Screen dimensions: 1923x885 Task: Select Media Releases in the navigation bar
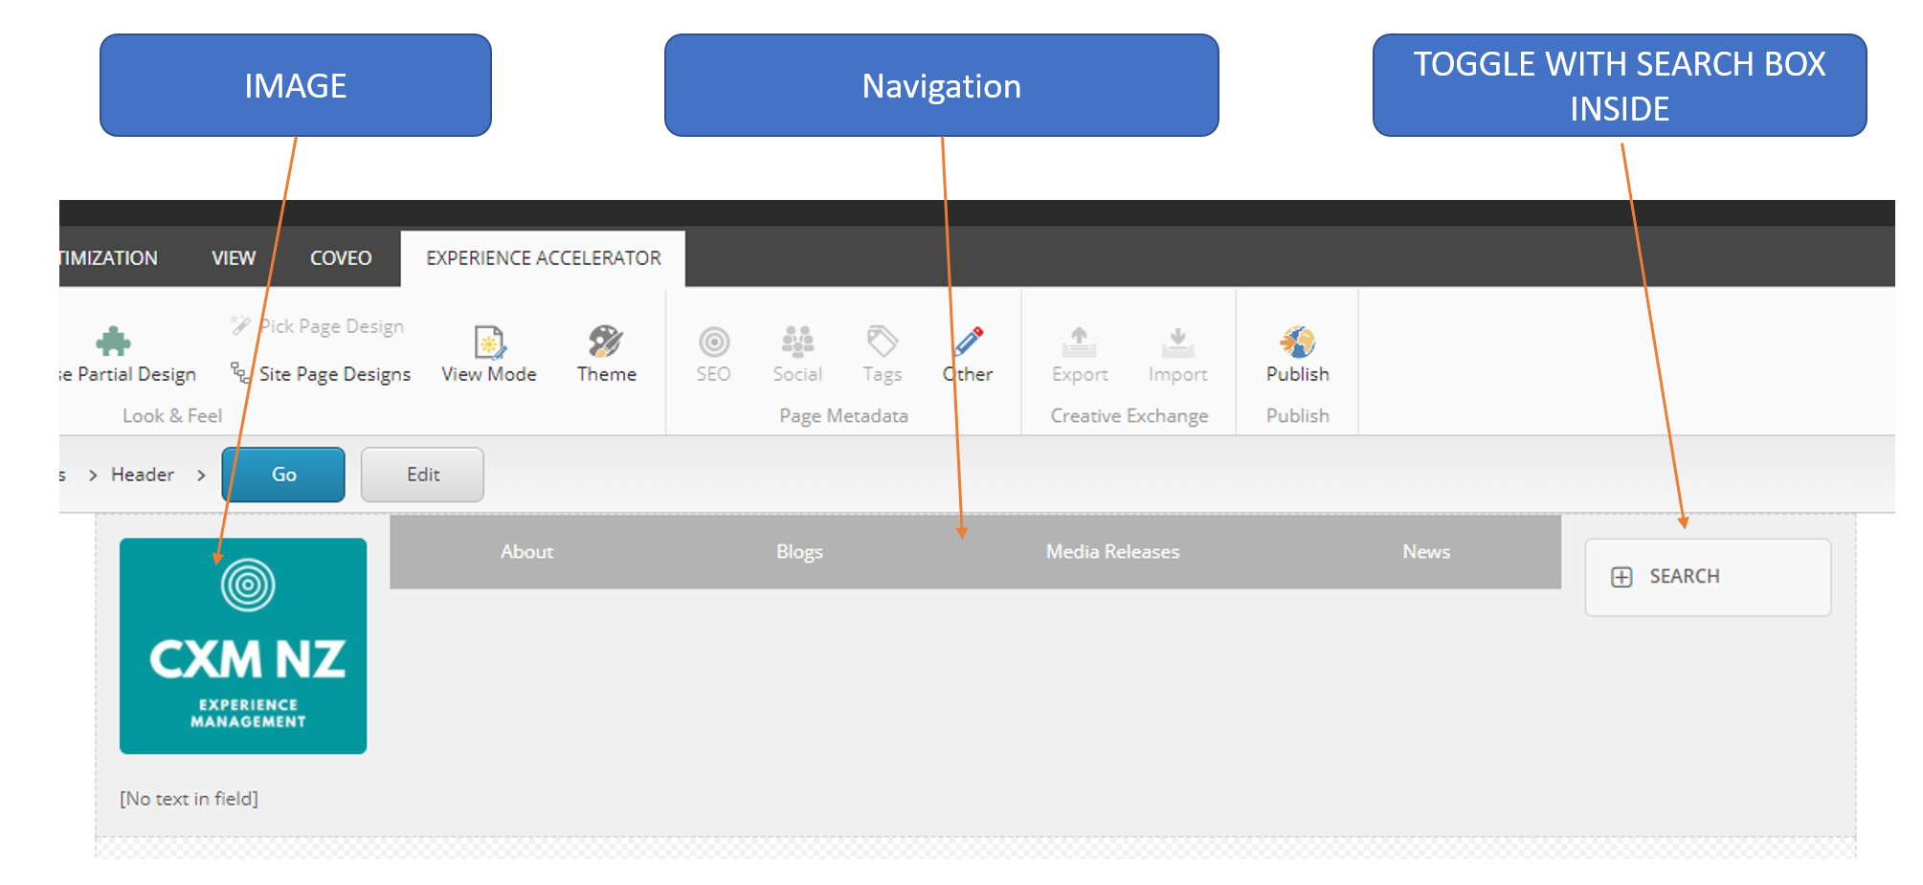point(1111,551)
